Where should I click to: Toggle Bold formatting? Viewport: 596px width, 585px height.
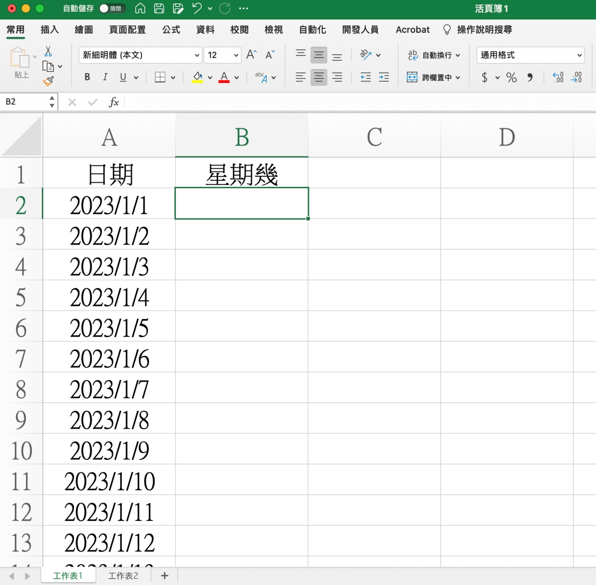tap(87, 77)
